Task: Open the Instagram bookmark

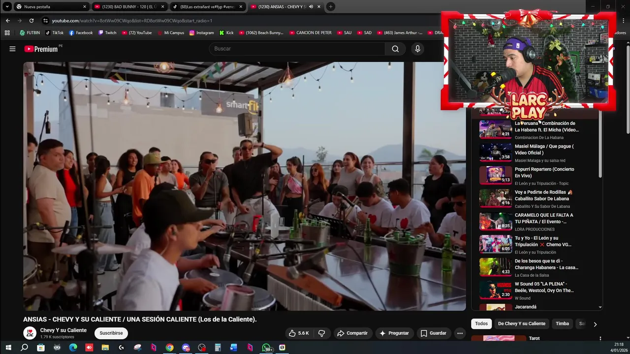Action: tap(202, 33)
